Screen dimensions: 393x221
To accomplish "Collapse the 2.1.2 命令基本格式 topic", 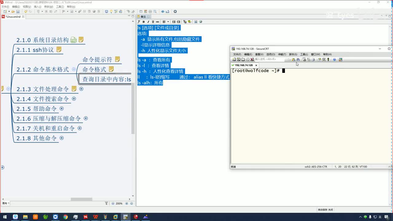I will pyautogui.click(x=74, y=69).
